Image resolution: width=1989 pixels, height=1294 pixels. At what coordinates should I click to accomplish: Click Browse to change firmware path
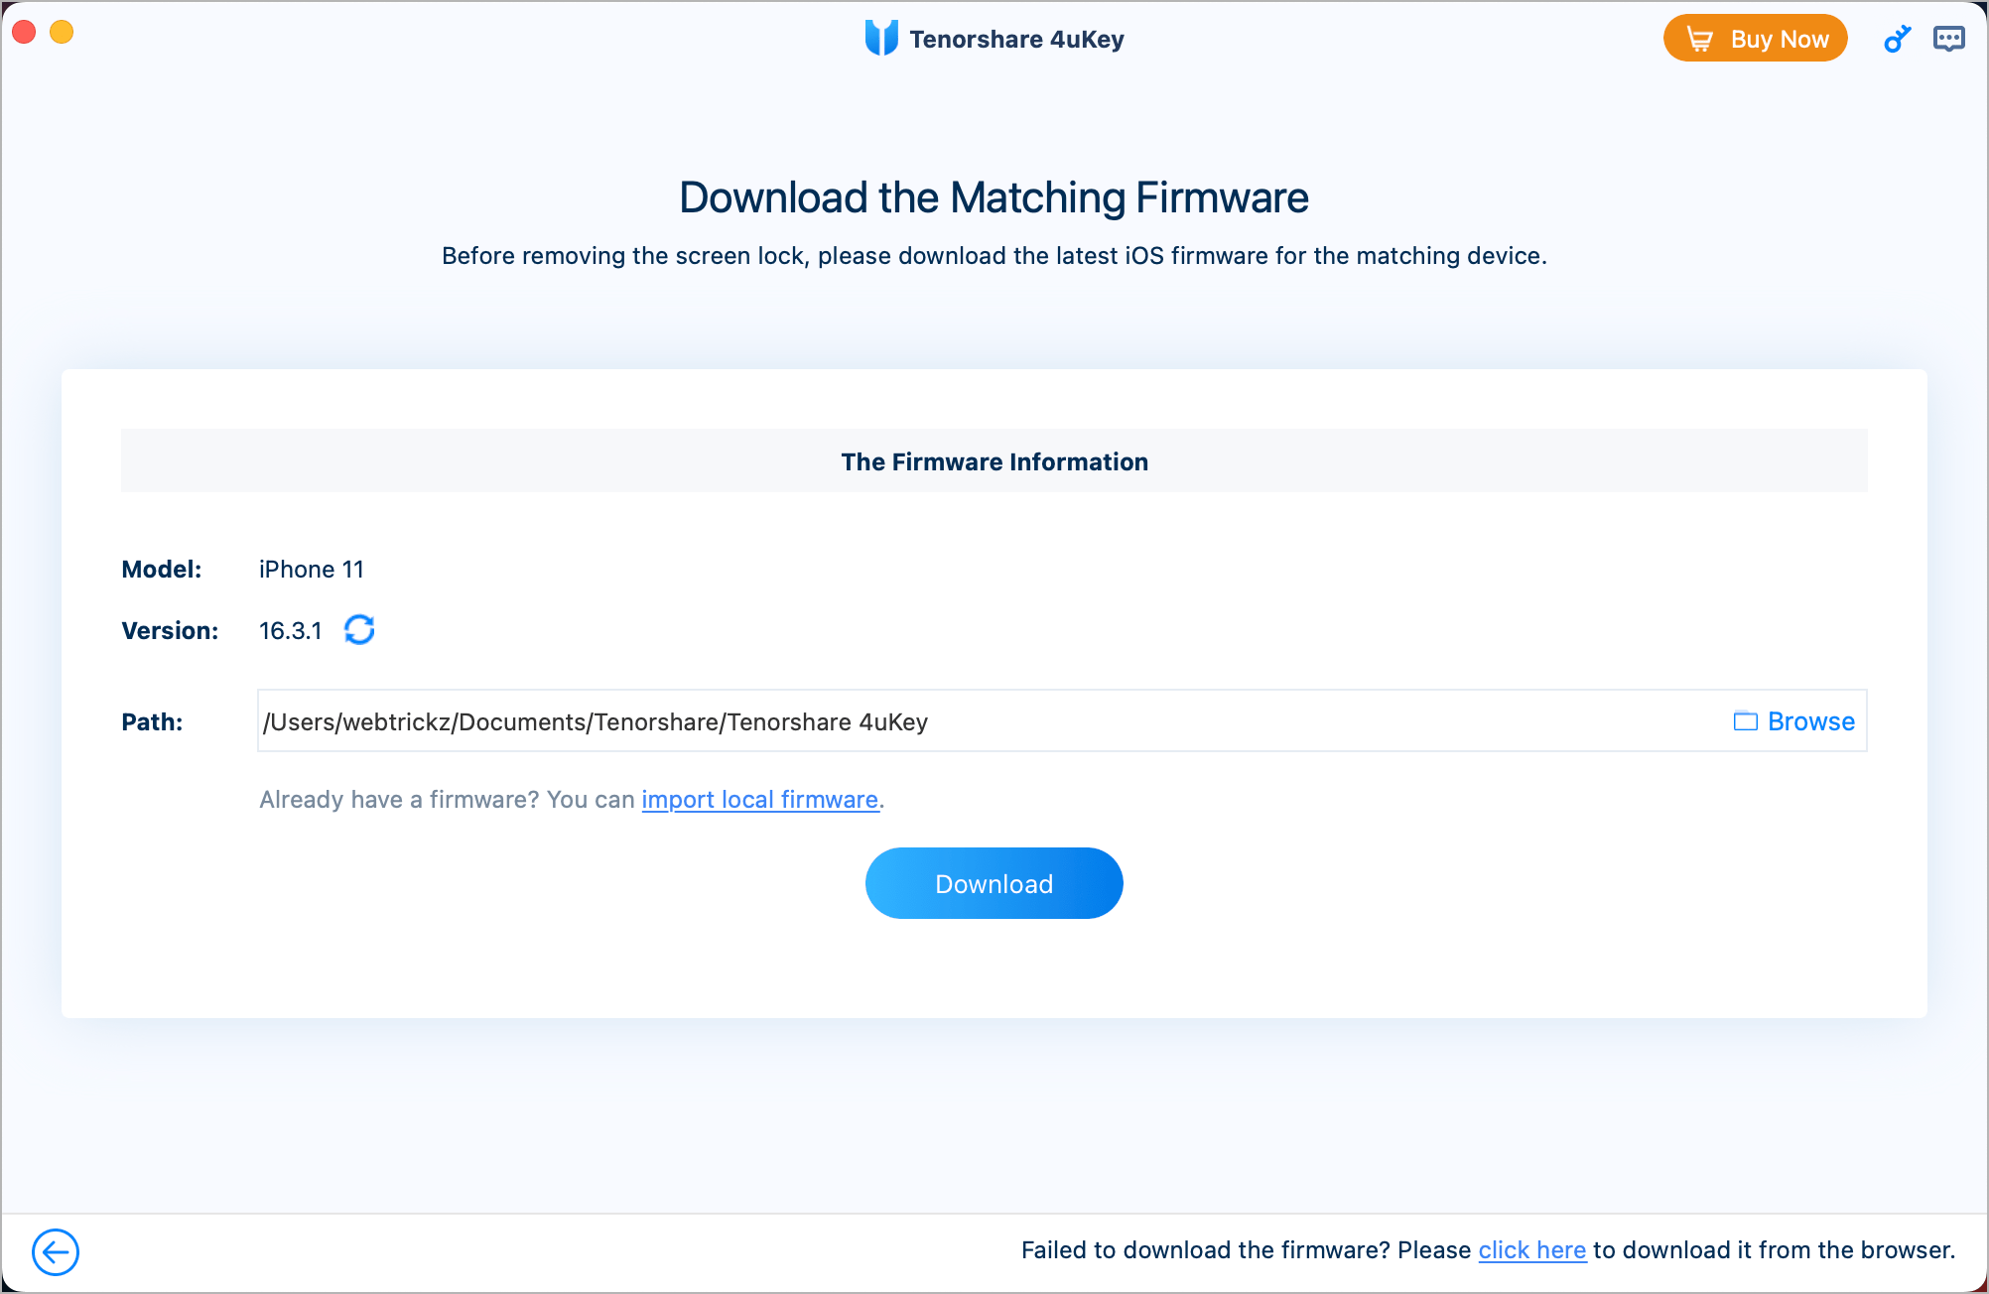click(x=1794, y=721)
